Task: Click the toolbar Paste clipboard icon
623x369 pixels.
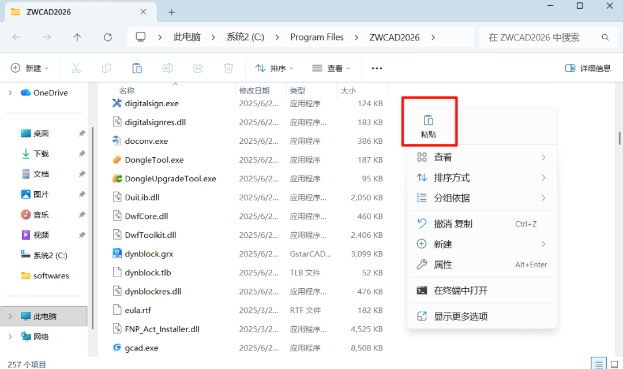Action: (137, 68)
